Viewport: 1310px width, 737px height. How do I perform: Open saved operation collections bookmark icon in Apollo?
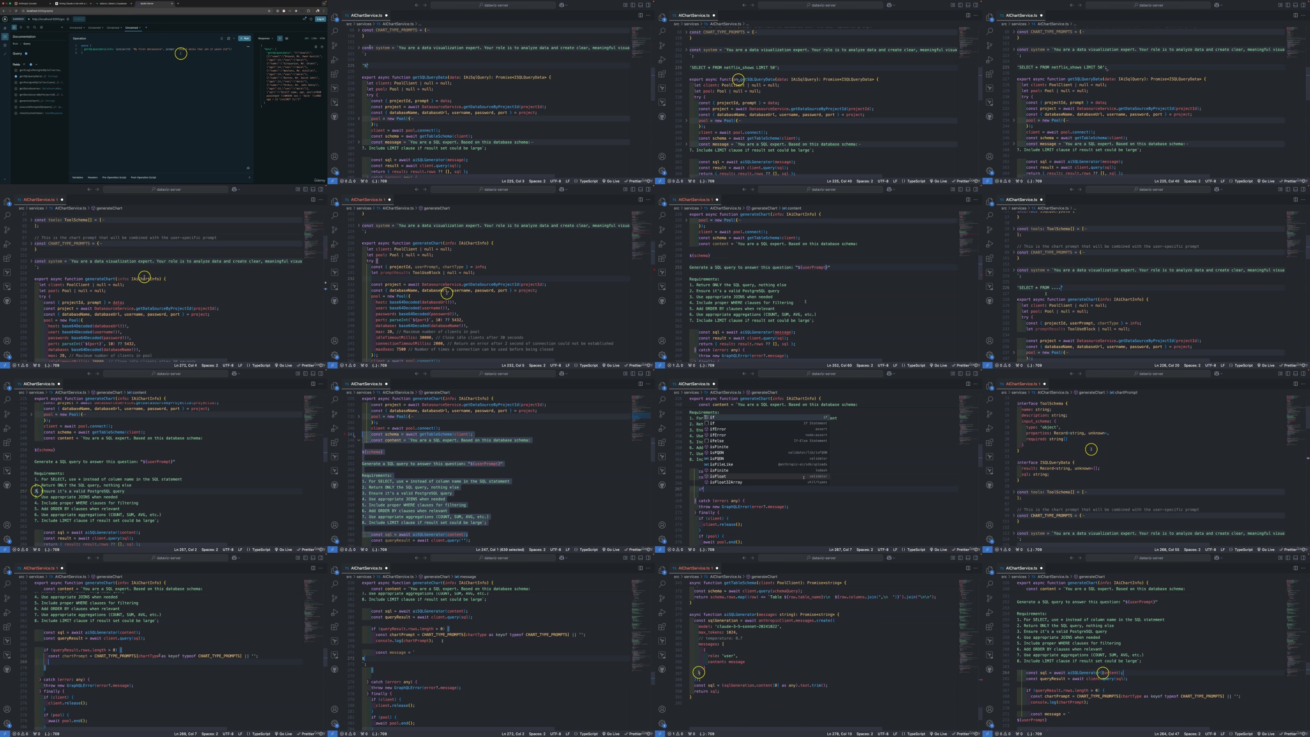21,27
